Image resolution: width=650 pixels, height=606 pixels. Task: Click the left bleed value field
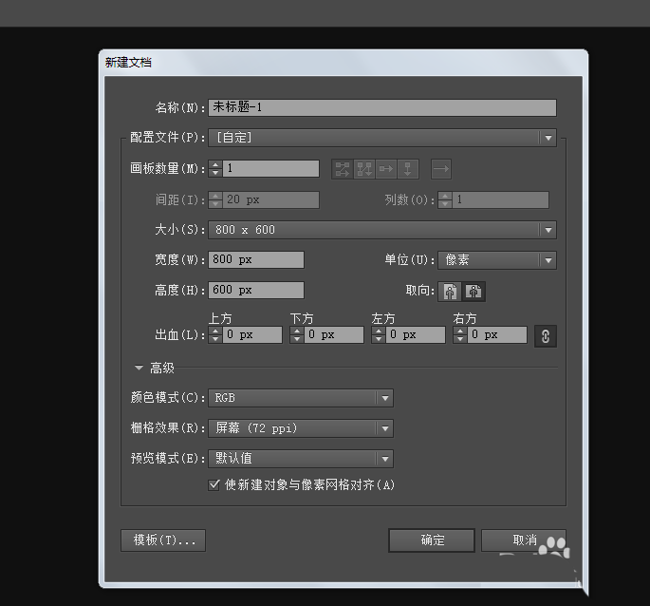tap(416, 335)
